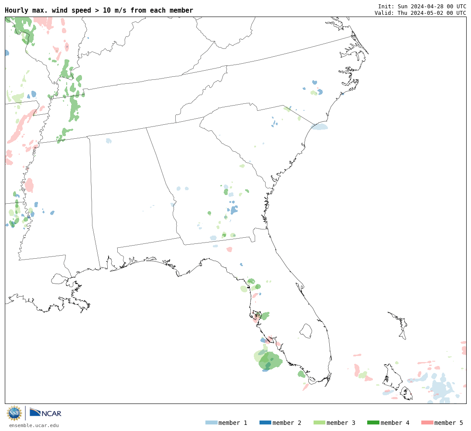Click the 'Hourly max. wind speed' title
This screenshot has height=431, width=471.
click(x=99, y=10)
